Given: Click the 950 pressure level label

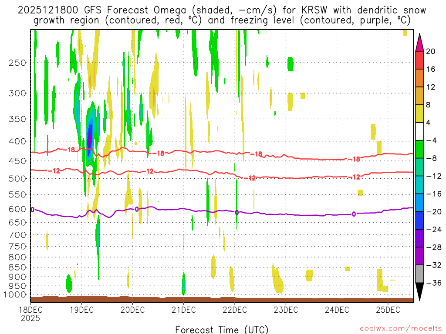Looking at the screenshot, I should (17, 286).
